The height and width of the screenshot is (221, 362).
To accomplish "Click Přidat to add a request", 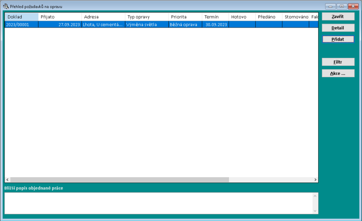I will 338,39.
